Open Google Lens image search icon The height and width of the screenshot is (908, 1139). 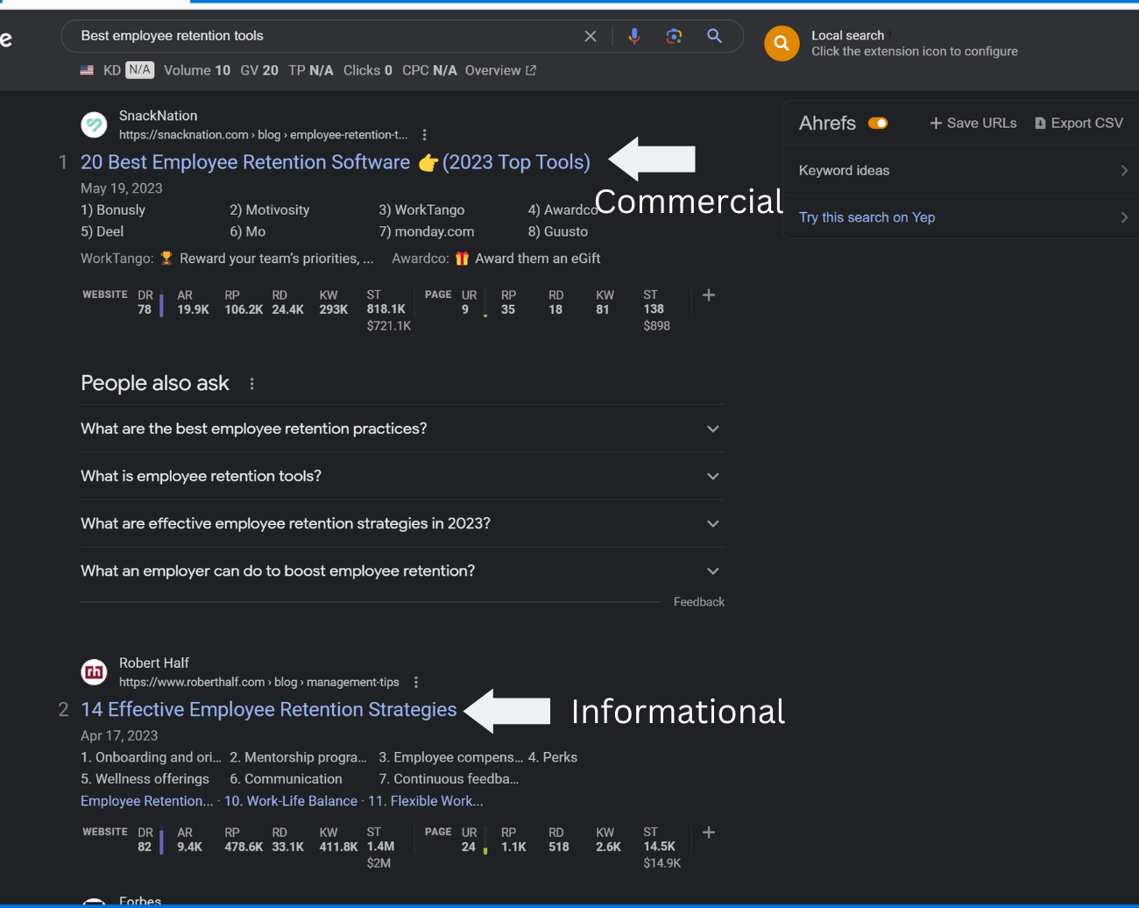tap(674, 36)
